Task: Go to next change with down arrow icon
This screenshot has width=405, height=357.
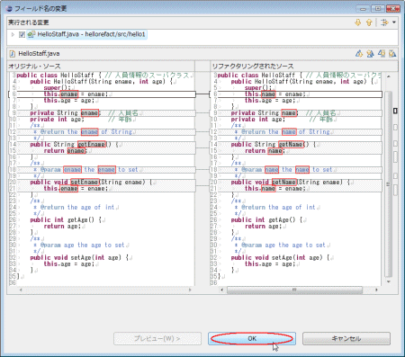Action: tap(357, 22)
